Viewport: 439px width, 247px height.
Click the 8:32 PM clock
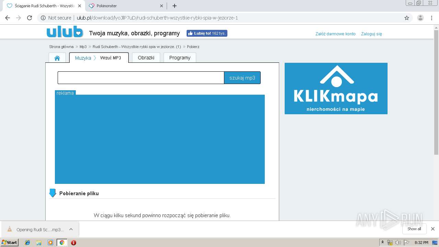[421, 243]
